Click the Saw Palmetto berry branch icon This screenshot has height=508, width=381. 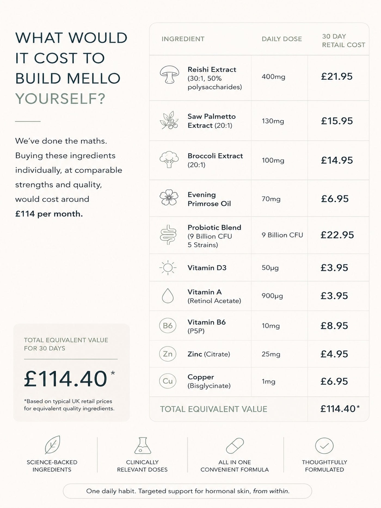point(169,120)
